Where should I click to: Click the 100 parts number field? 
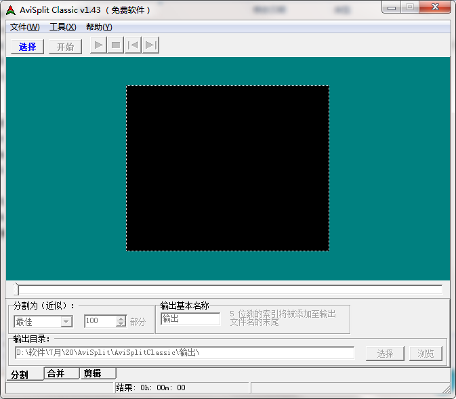pyautogui.click(x=100, y=321)
